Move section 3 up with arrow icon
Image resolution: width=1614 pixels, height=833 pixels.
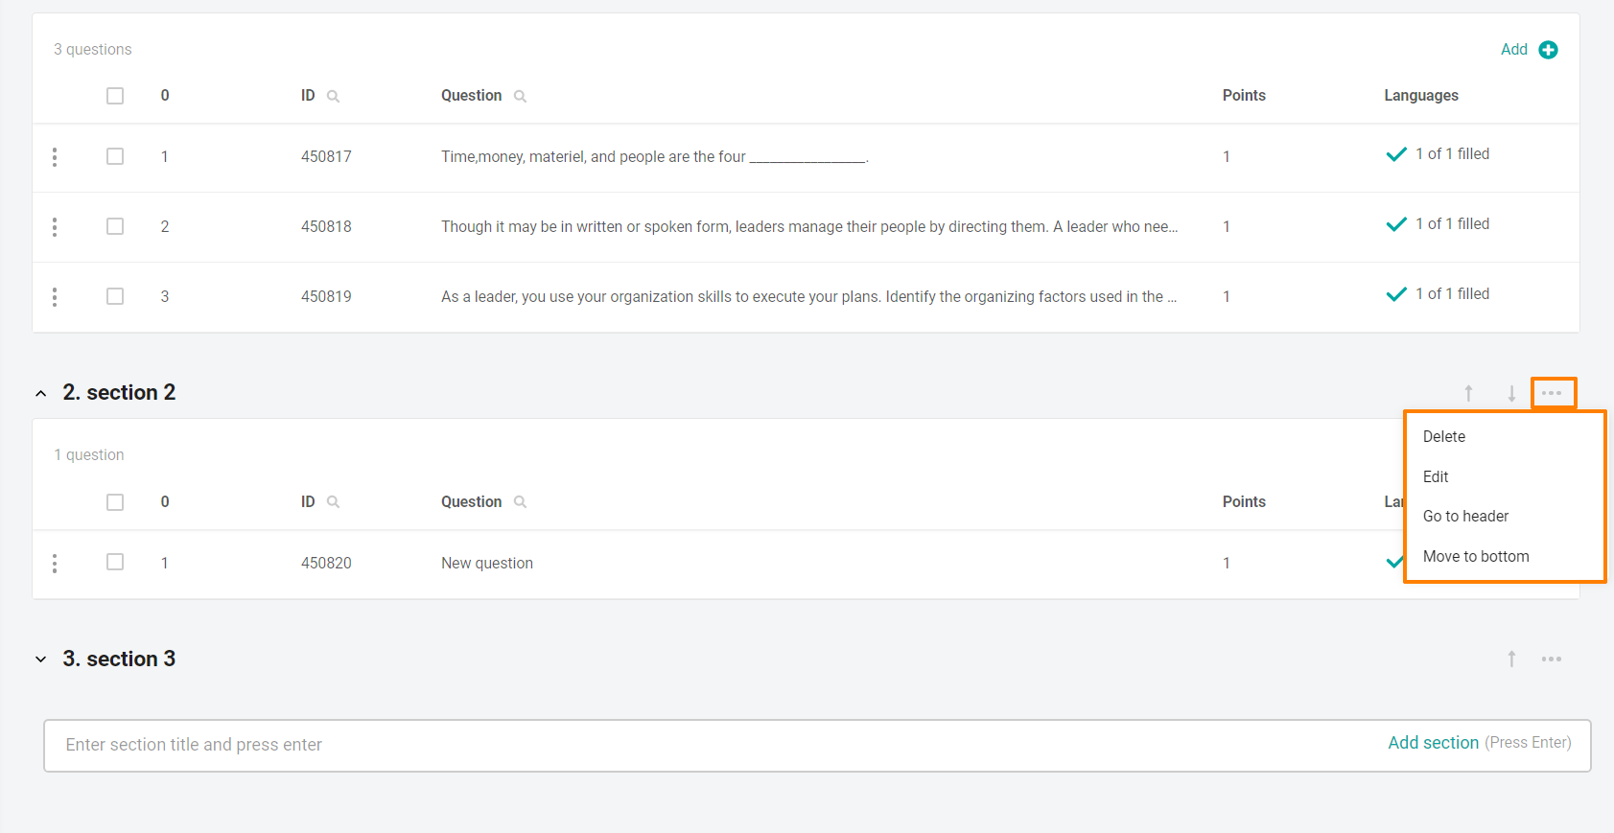(x=1511, y=659)
